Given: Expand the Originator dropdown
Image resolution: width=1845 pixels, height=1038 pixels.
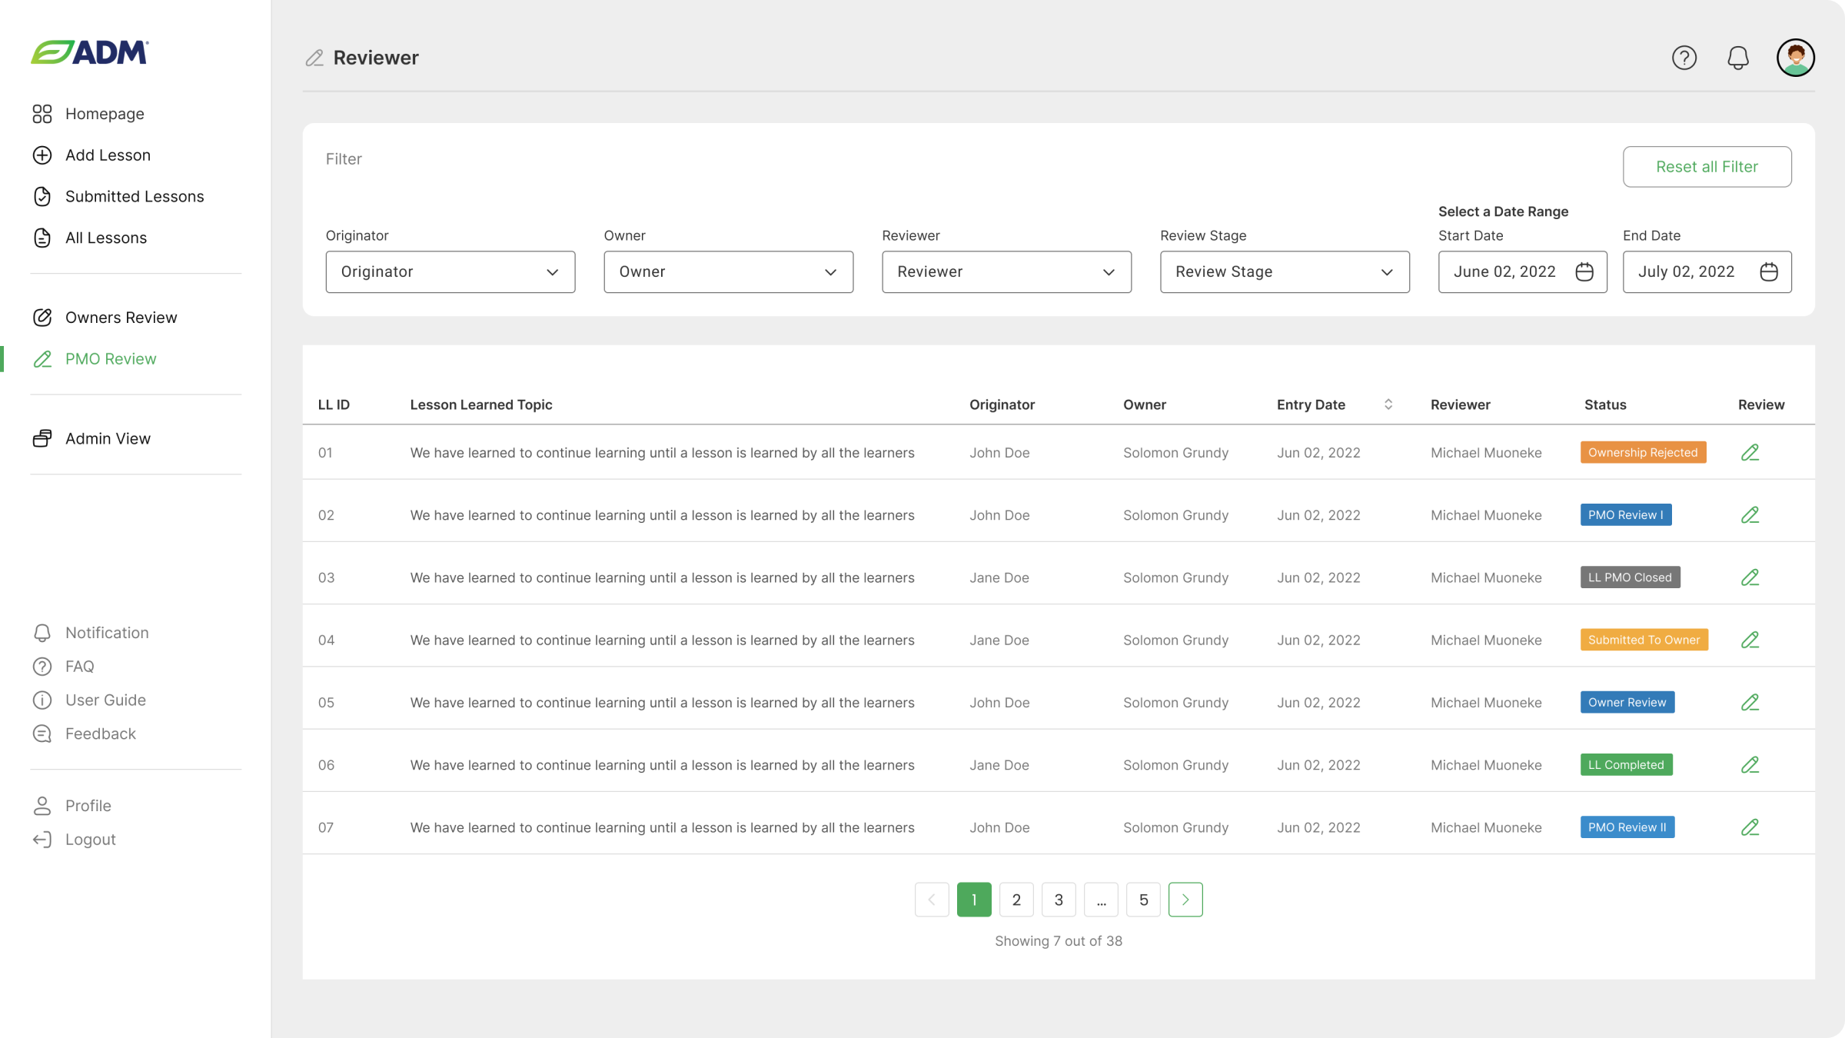Looking at the screenshot, I should pyautogui.click(x=450, y=272).
